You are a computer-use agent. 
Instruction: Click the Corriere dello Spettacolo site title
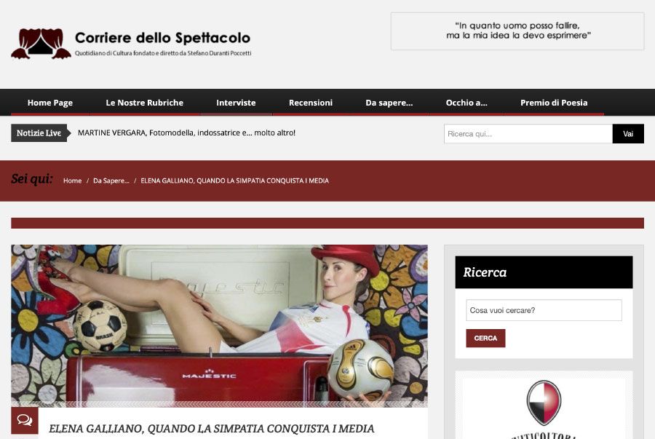[x=163, y=38]
